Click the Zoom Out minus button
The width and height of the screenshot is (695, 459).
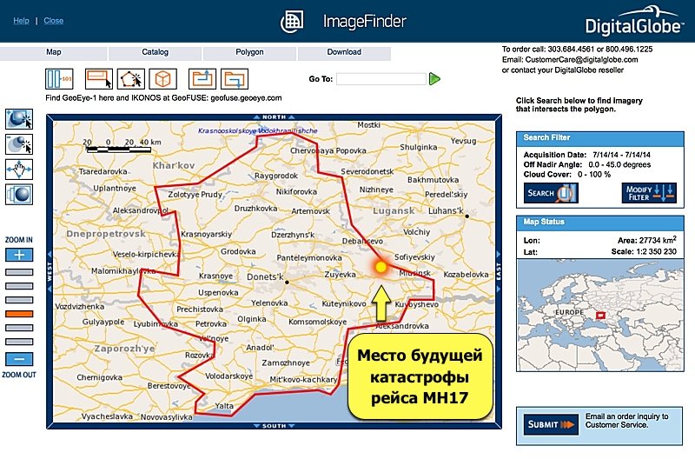[x=19, y=358]
